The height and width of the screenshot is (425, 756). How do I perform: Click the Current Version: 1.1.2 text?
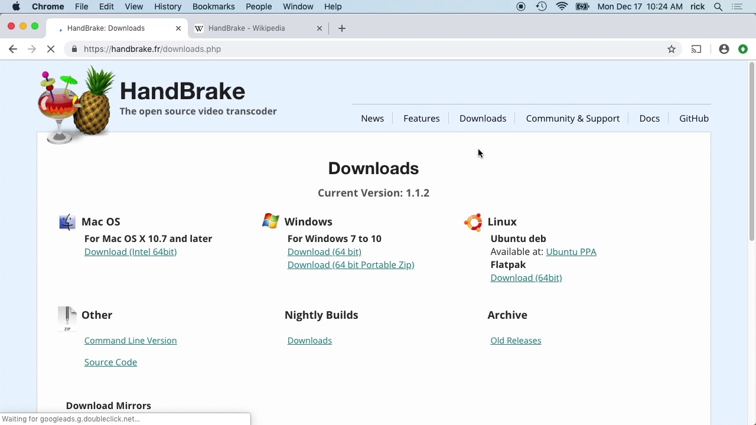pos(373,193)
